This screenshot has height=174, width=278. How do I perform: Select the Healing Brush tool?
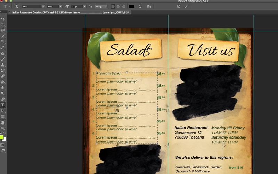(x=3, y=54)
